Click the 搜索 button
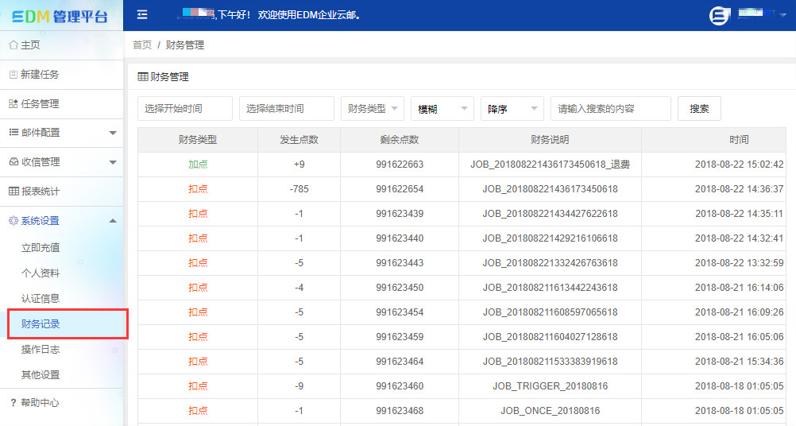This screenshot has width=796, height=426. [x=699, y=109]
